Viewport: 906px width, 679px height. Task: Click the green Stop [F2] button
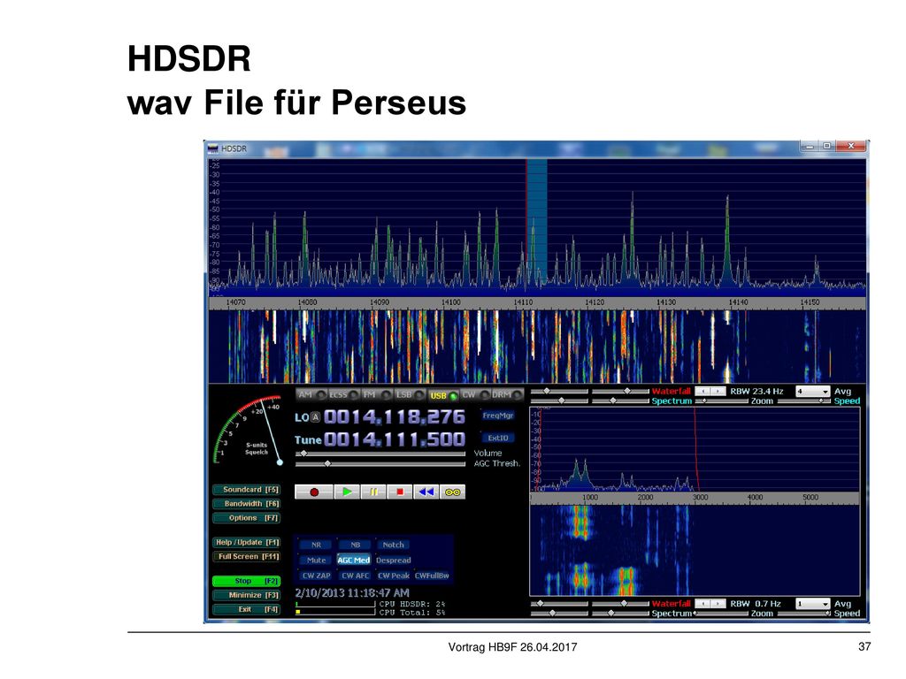(x=247, y=581)
